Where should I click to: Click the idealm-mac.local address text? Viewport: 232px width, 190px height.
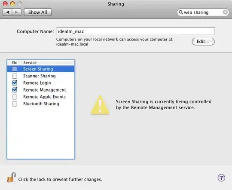(72, 44)
